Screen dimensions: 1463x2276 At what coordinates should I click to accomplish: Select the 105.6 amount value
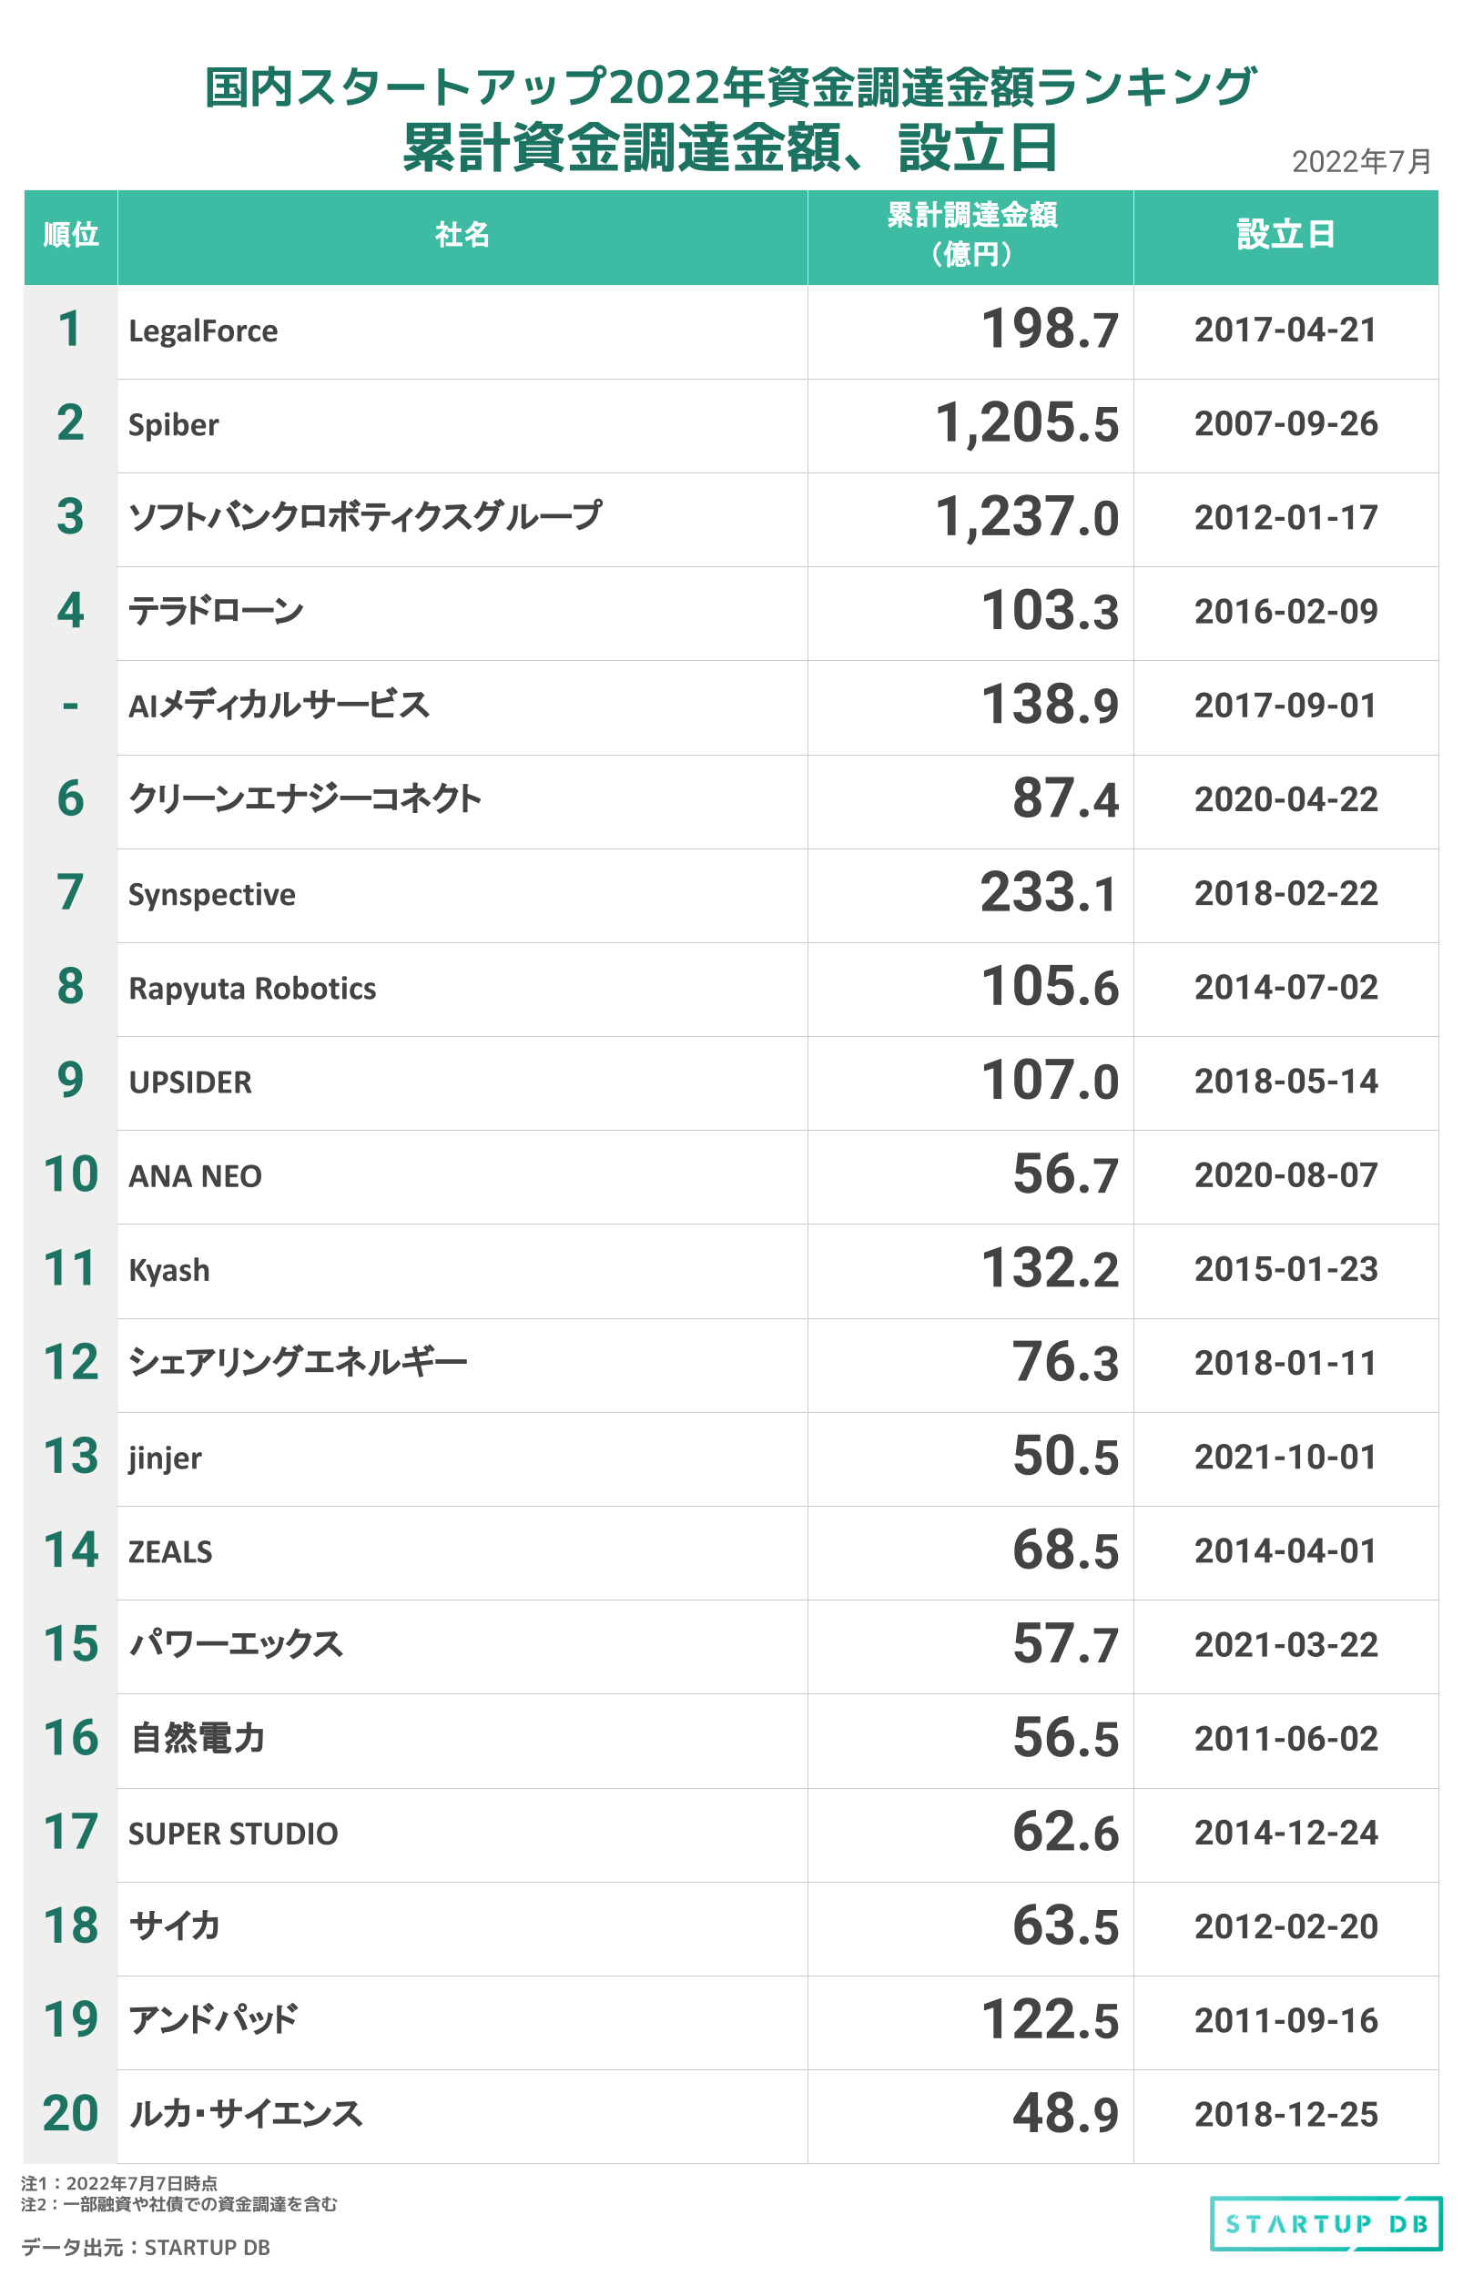[x=1050, y=987]
